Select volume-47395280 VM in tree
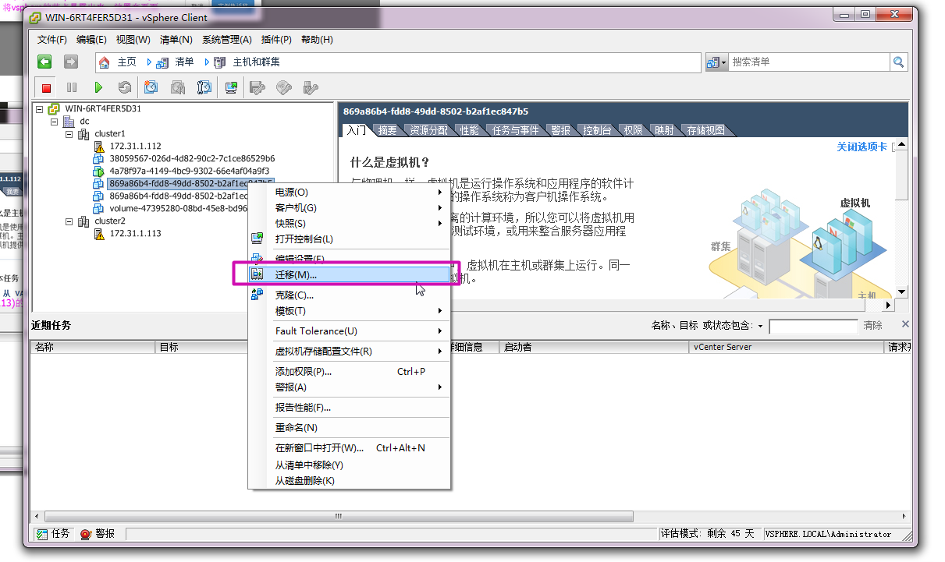945x562 pixels. [x=178, y=209]
